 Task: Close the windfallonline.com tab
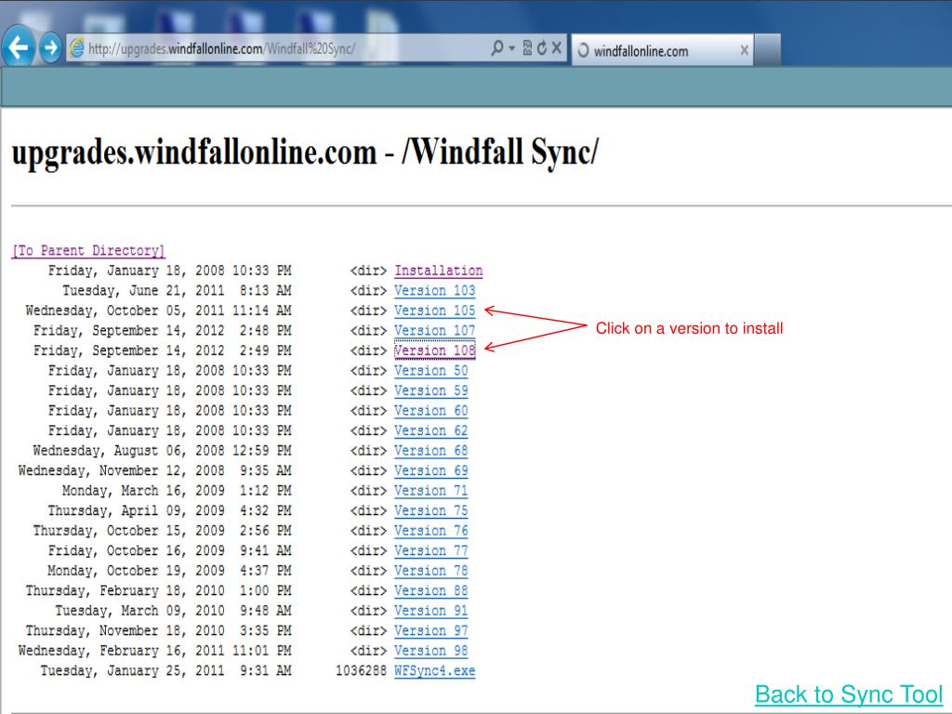pos(745,50)
